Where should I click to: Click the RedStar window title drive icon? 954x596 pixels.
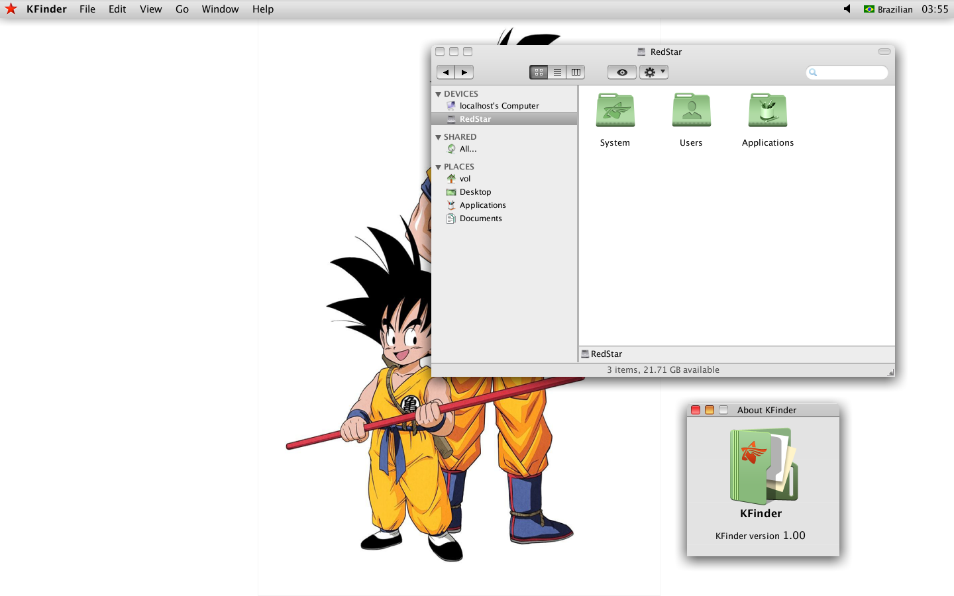(x=641, y=52)
